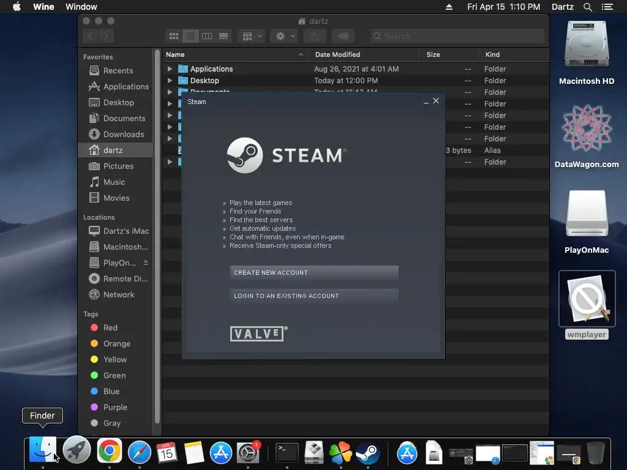Viewport: 627px width, 470px height.
Task: Minimize the Steam dialog window
Action: [x=426, y=102]
